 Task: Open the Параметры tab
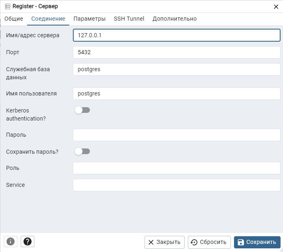point(89,19)
